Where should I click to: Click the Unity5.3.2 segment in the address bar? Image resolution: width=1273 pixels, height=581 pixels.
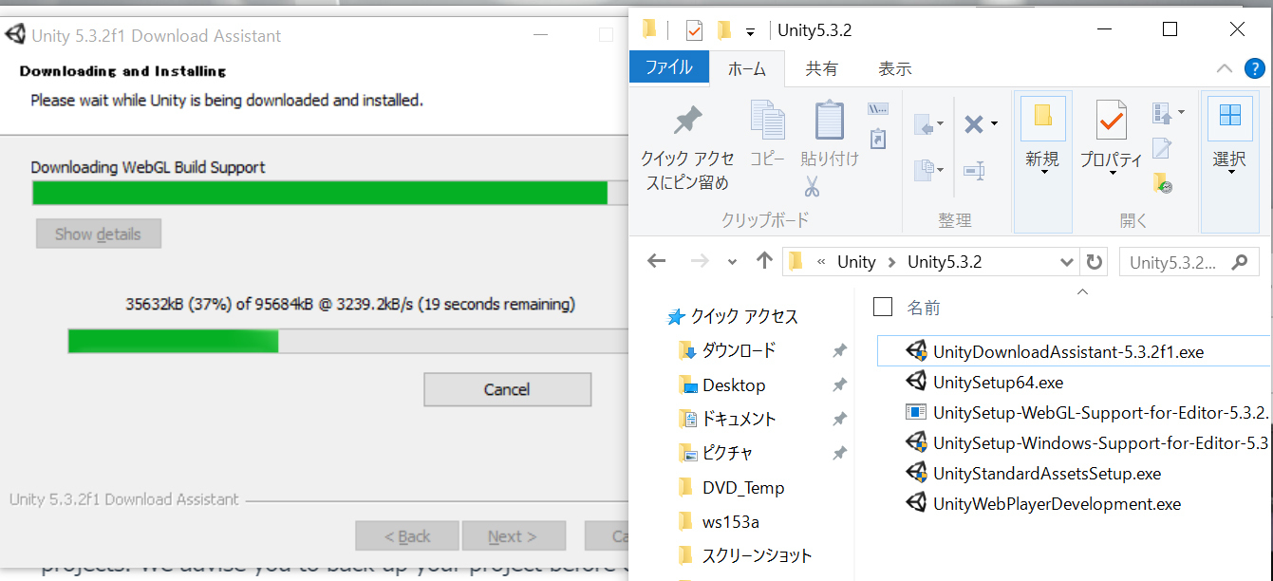945,262
